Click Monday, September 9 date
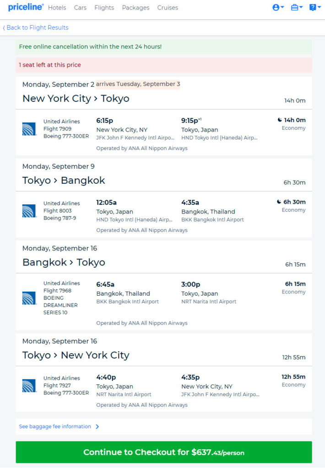The width and height of the screenshot is (325, 468). click(58, 166)
